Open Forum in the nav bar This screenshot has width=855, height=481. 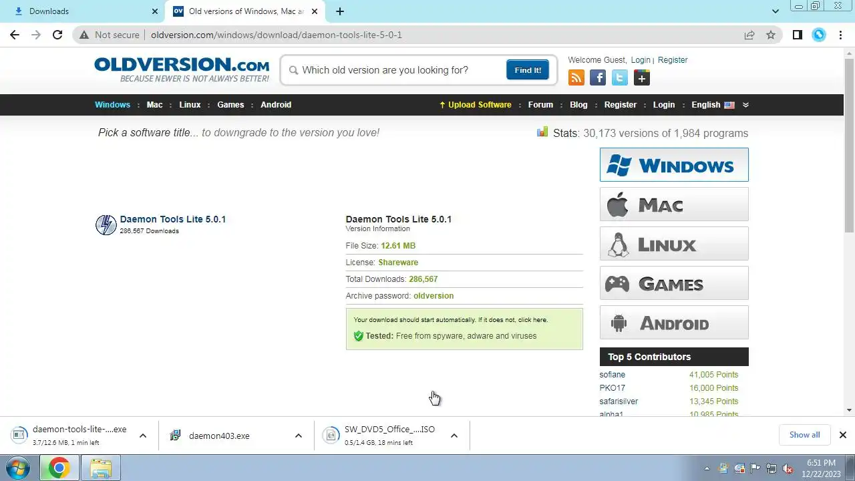tap(540, 105)
